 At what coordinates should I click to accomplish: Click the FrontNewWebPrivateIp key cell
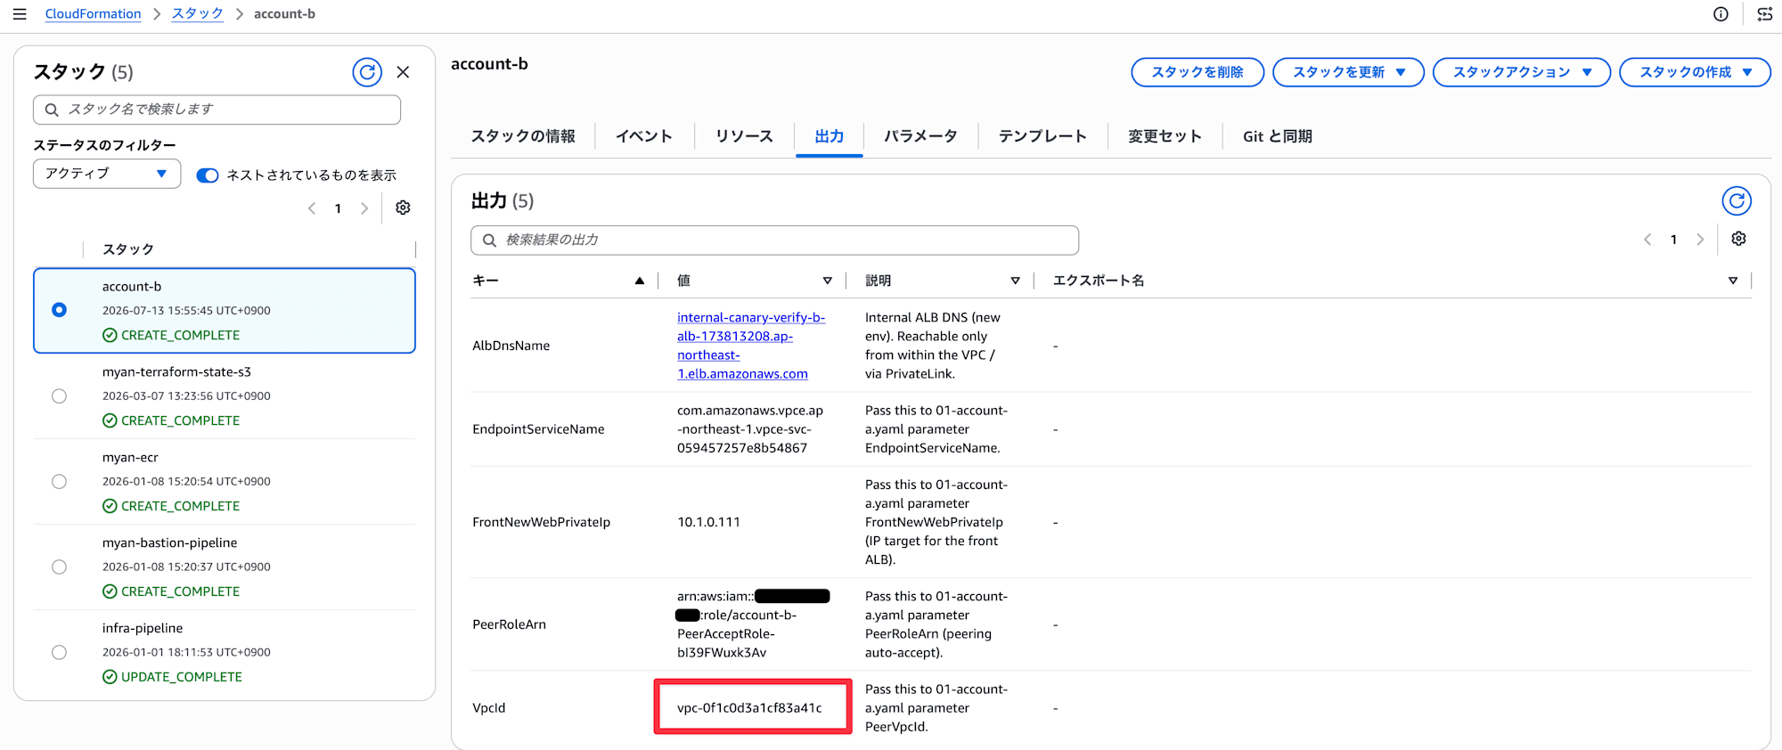click(x=541, y=522)
